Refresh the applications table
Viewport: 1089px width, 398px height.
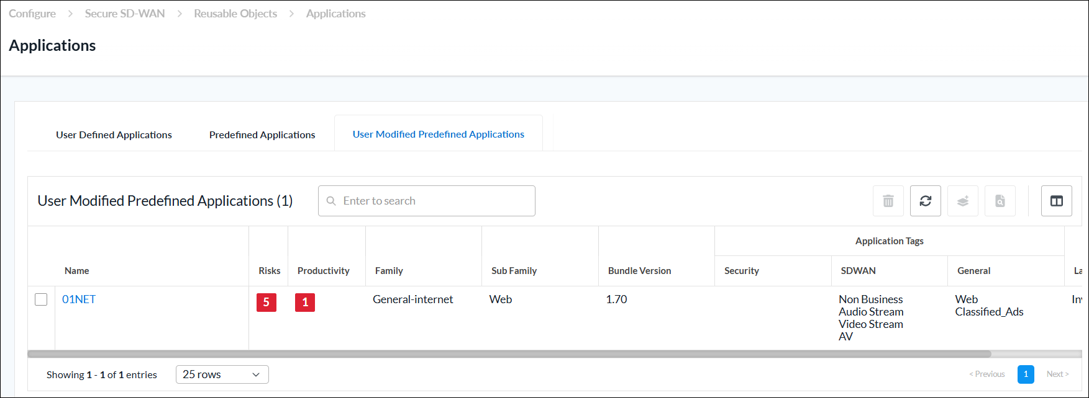926,201
